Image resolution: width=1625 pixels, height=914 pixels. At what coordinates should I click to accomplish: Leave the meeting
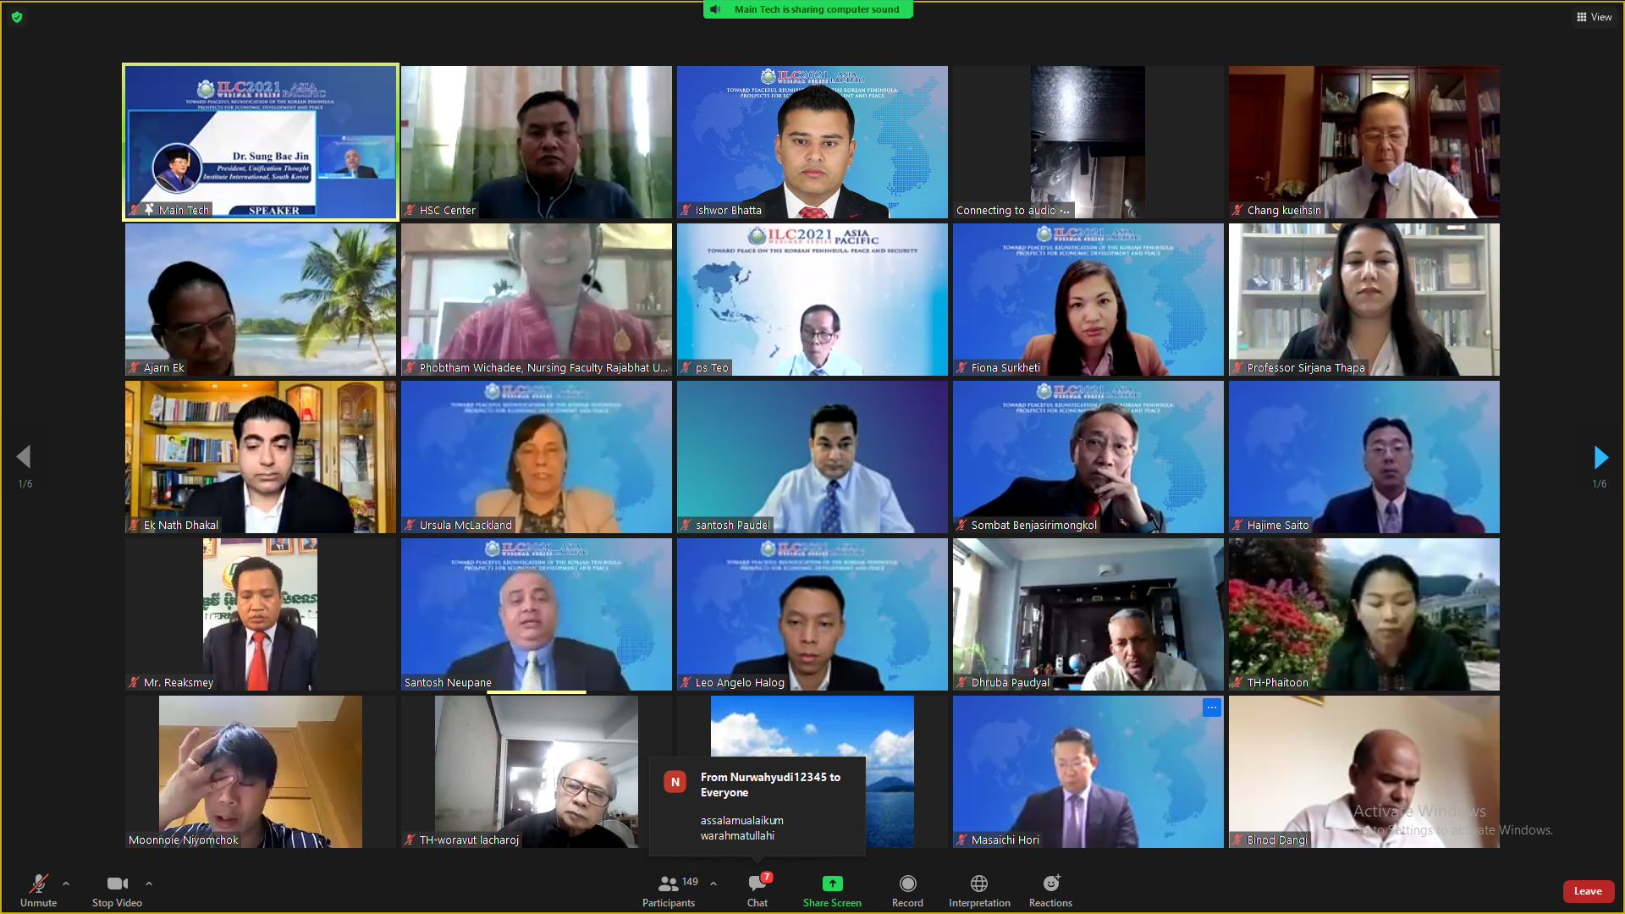coord(1587,891)
